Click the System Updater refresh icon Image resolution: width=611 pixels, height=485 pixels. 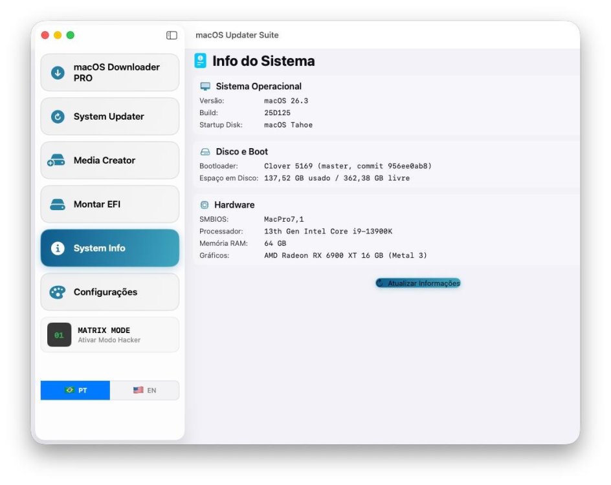point(58,116)
